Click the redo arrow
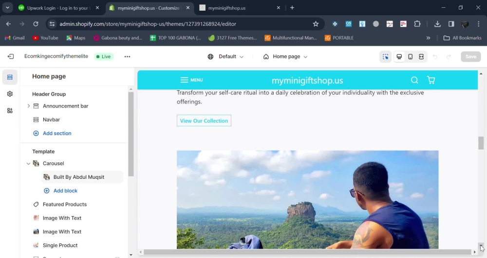Viewport: 487px width, 258px height. point(449,57)
